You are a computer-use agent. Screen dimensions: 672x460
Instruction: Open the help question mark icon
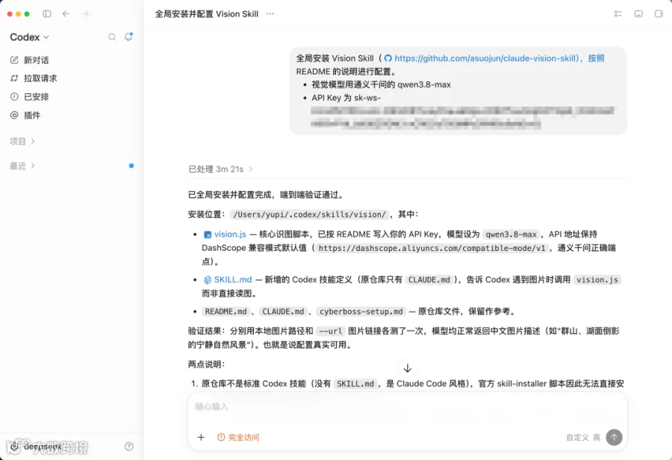(x=128, y=447)
